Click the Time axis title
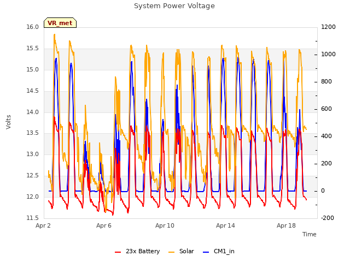The image size is (350, 262). click(x=310, y=234)
